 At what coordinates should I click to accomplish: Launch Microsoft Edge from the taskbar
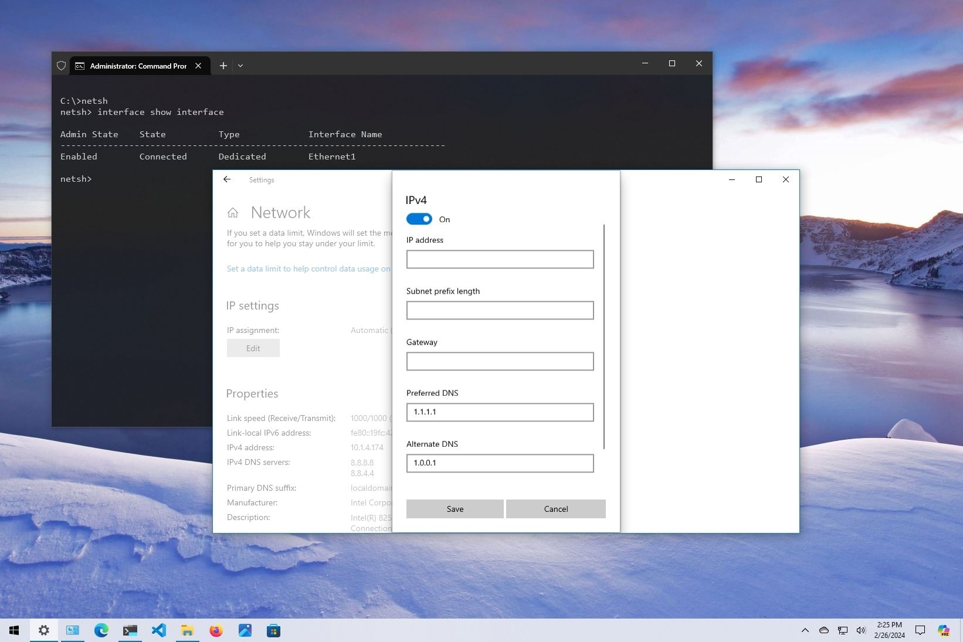(101, 630)
